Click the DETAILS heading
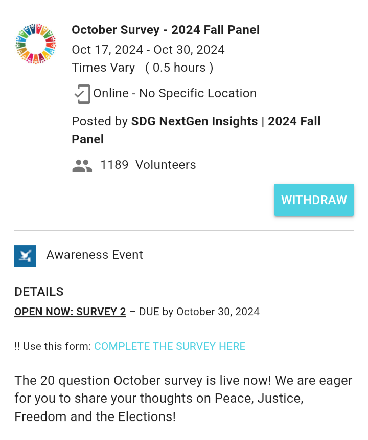 point(39,292)
